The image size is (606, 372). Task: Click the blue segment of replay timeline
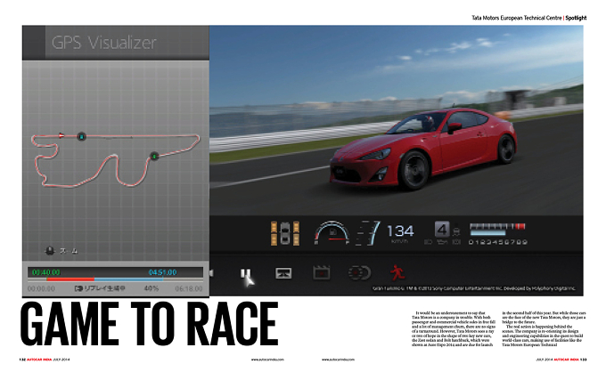point(128,279)
